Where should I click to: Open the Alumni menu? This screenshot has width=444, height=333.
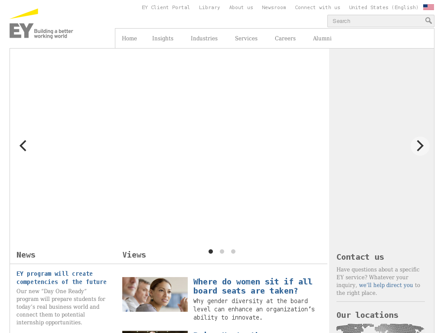click(x=322, y=38)
